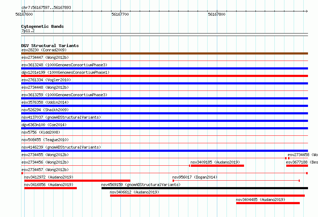
Task: Click the thin nsv956017 variant line
Action: (236, 180)
